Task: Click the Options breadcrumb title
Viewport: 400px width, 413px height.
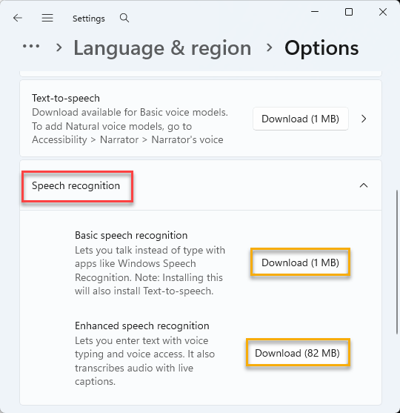Action: pos(321,48)
